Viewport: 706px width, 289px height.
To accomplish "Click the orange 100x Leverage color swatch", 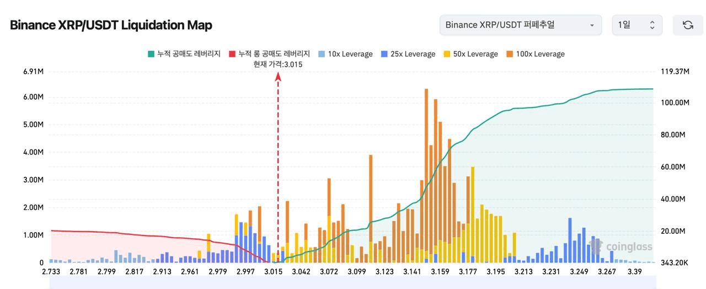I will (509, 54).
